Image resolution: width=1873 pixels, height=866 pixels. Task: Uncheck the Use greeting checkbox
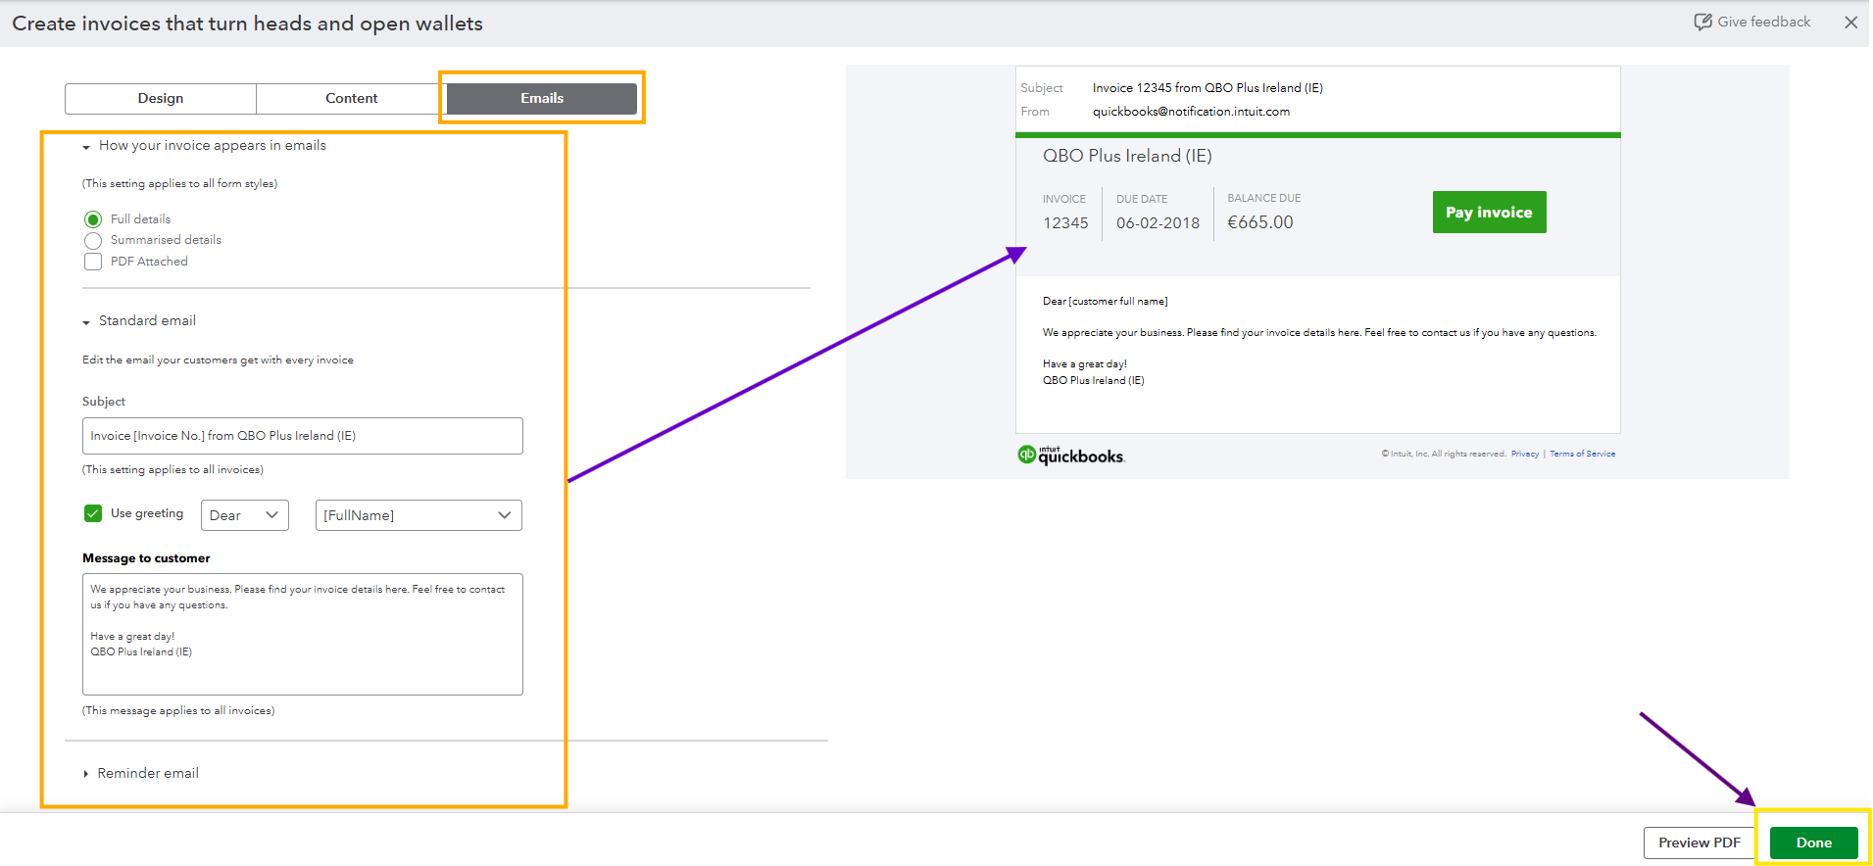[93, 513]
